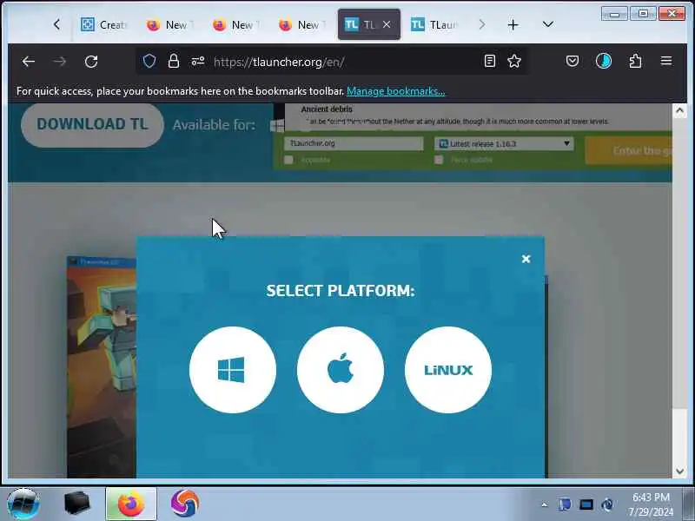Switch to the Creat tab
This screenshot has width=695, height=521.
[x=104, y=25]
